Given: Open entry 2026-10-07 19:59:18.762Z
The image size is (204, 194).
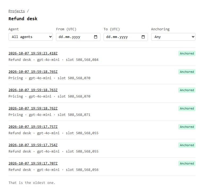Looking at the screenshot, I should coord(33,108).
